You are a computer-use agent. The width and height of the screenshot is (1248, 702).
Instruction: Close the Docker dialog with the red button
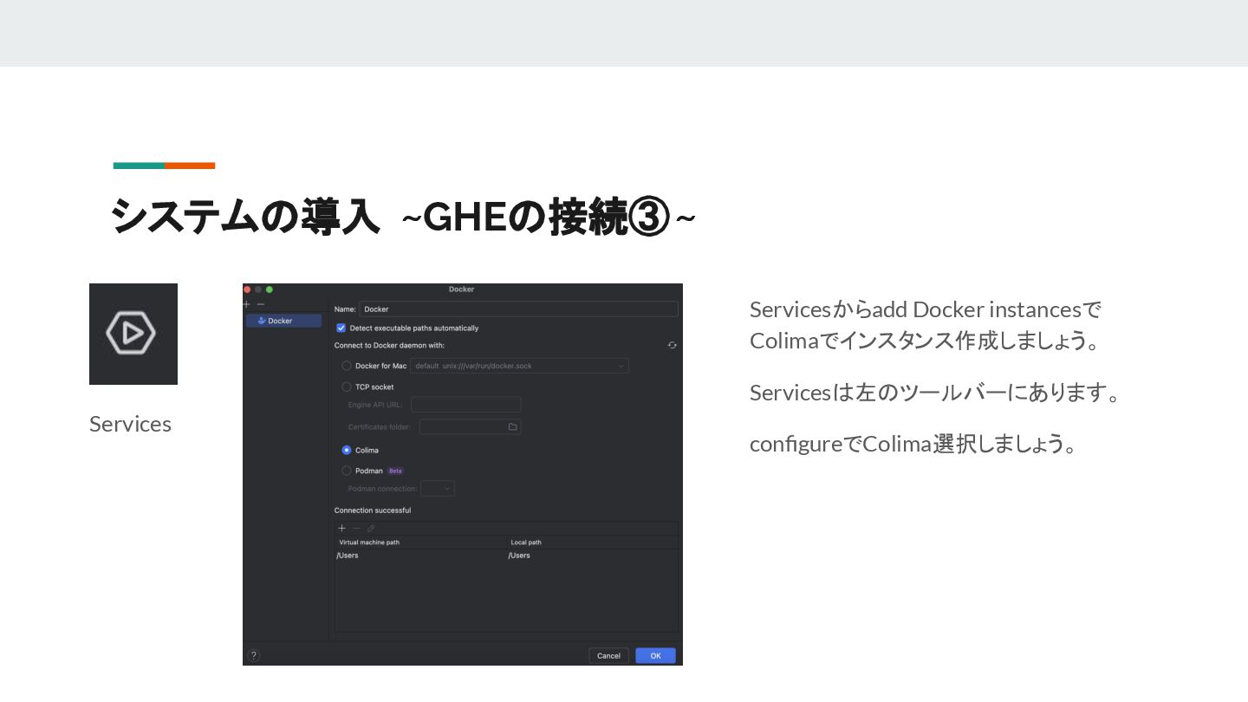pos(247,289)
